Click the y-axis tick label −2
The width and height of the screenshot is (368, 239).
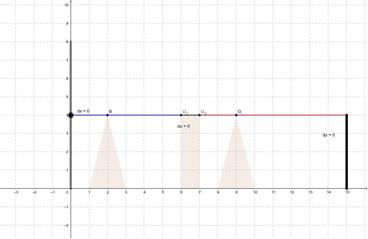click(x=66, y=225)
